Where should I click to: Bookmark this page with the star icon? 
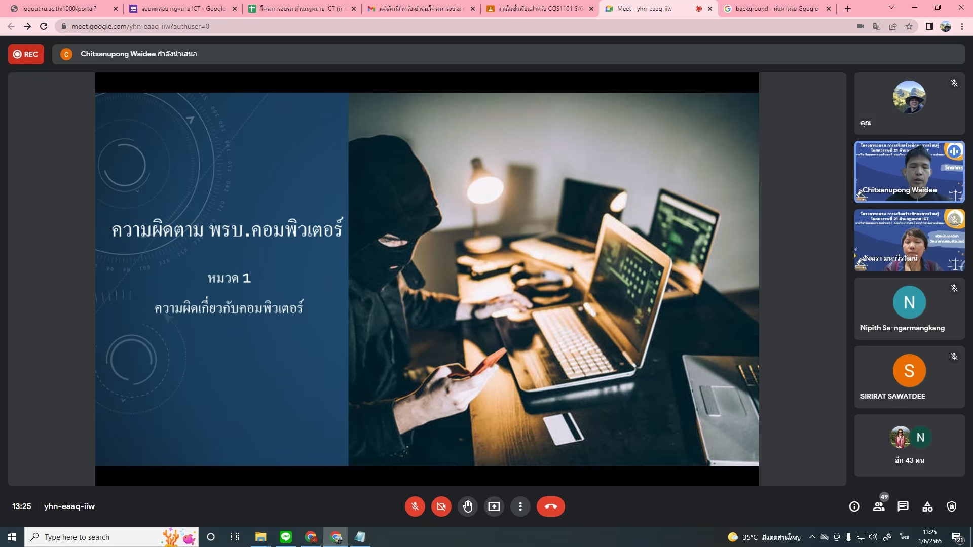coord(909,26)
